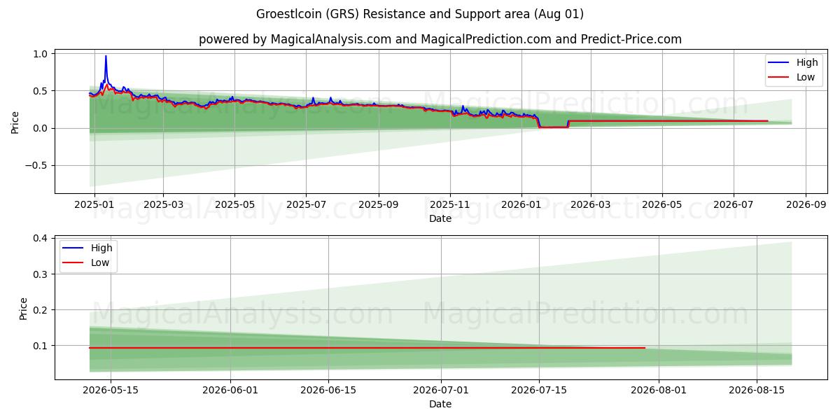This screenshot has width=840, height=420.
Task: Select the '2026-03' tick label
Action: coord(590,205)
